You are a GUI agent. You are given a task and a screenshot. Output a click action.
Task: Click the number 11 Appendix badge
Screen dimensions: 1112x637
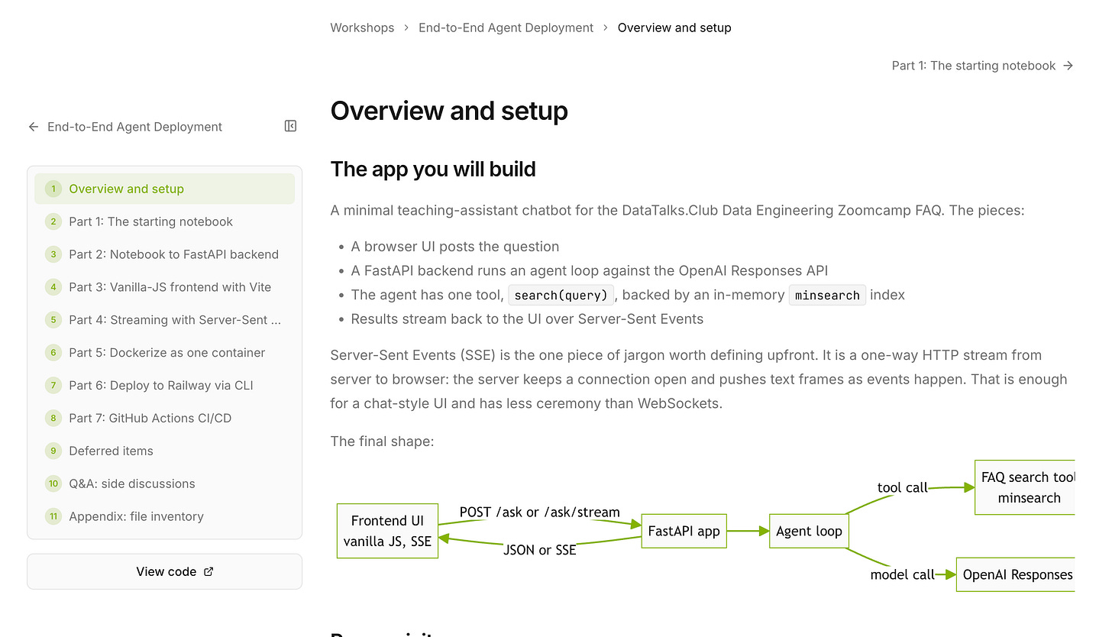[x=53, y=516]
